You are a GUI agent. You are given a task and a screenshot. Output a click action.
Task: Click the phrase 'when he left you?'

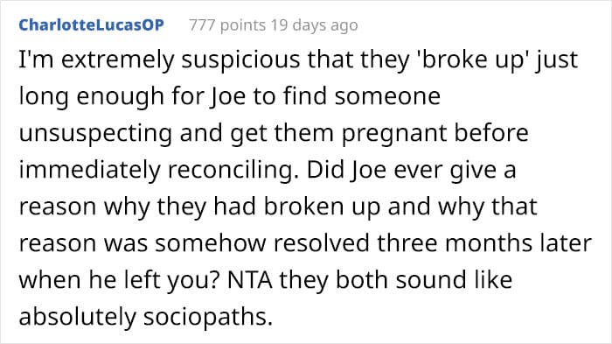coord(118,281)
